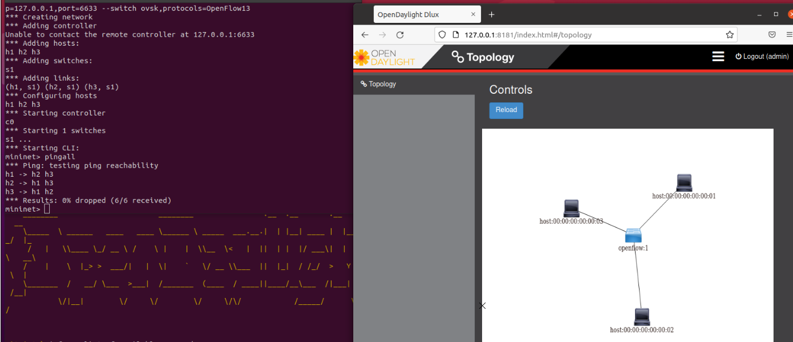The image size is (793, 342).
Task: Bookmark the page with the star icon
Action: pos(729,35)
